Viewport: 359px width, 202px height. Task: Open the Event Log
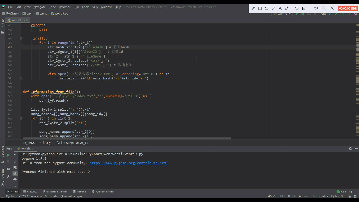click(344, 192)
